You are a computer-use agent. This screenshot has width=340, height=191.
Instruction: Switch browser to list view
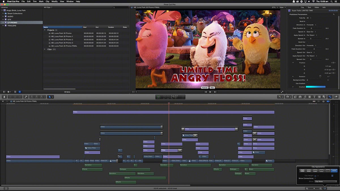(20, 92)
